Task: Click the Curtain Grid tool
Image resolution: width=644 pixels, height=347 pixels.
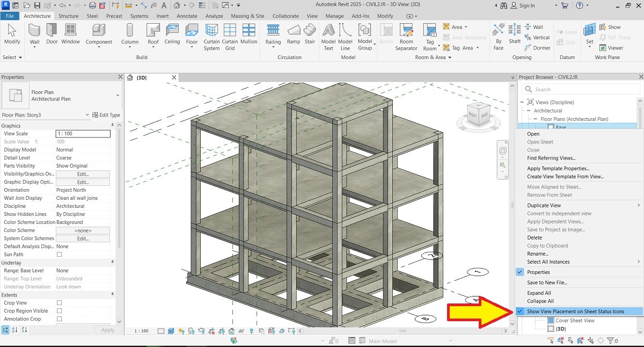Action: [230, 37]
